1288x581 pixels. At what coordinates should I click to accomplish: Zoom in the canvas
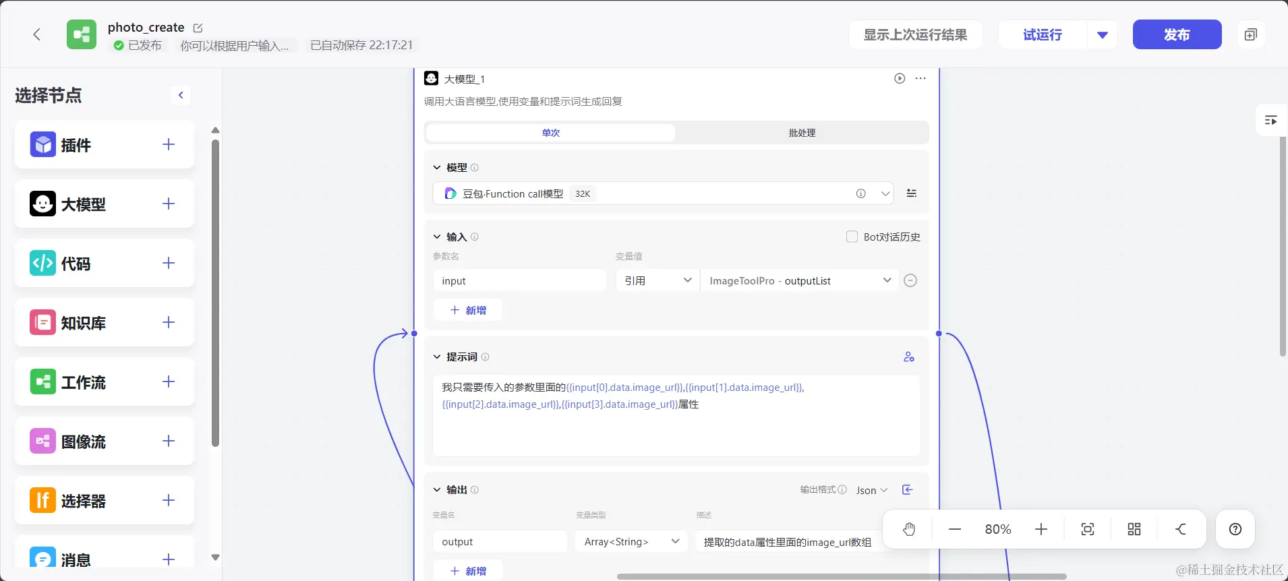point(1041,529)
